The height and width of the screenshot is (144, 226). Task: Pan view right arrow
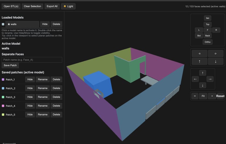tap(210, 79)
